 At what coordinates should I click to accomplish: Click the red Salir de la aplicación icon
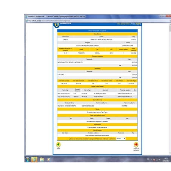pyautogui.click(x=136, y=145)
